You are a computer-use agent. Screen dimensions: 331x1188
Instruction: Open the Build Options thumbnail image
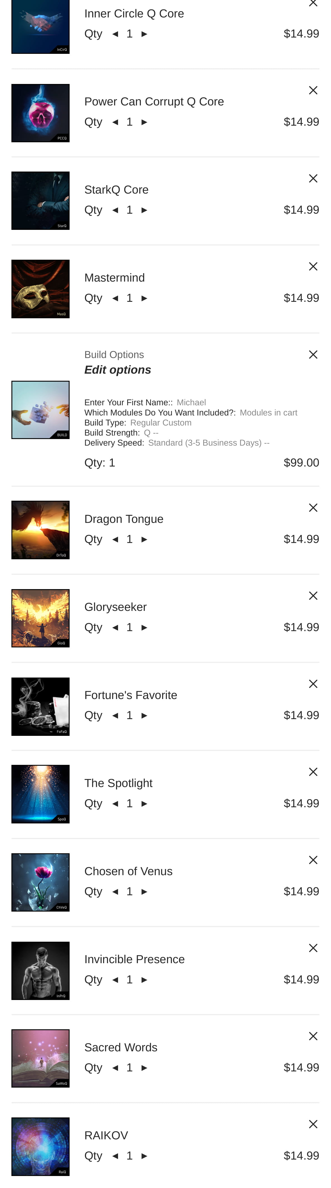point(41,410)
